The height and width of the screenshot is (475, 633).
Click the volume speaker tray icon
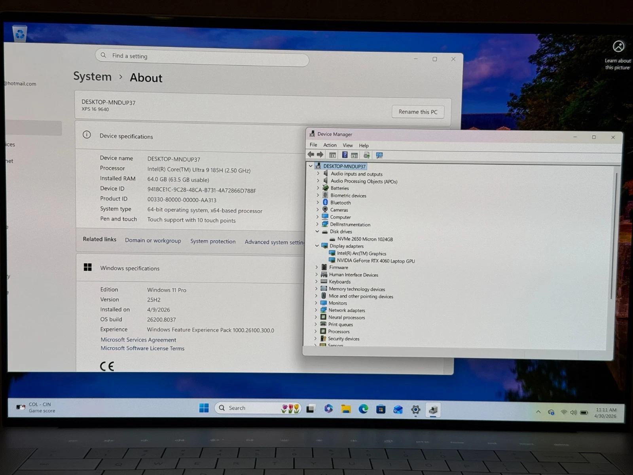pos(573,412)
